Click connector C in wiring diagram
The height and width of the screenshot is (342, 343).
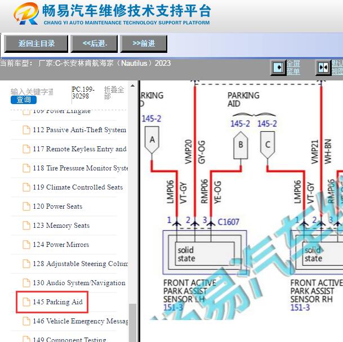point(268,145)
